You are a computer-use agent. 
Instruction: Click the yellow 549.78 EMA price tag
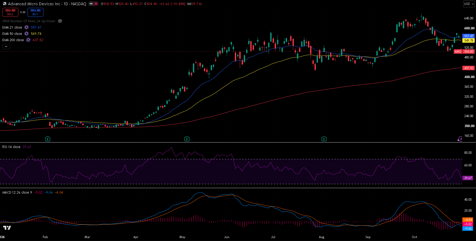469,41
